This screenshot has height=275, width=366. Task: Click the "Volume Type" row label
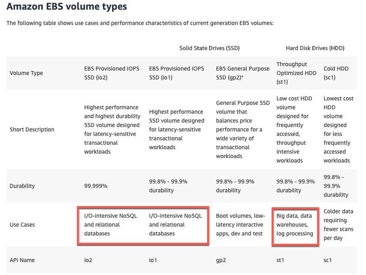click(x=26, y=73)
